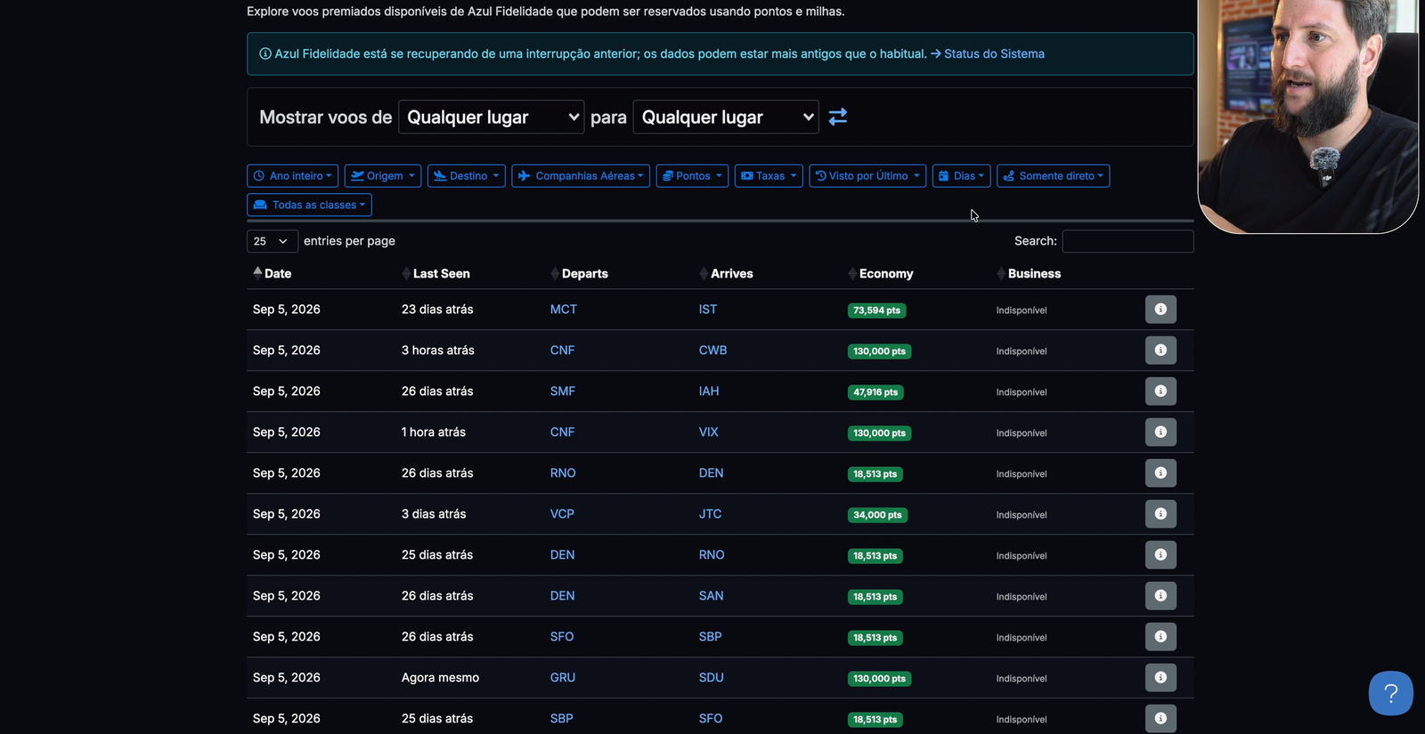Open info for SMF to IAH flight
The image size is (1425, 734).
tap(1160, 391)
